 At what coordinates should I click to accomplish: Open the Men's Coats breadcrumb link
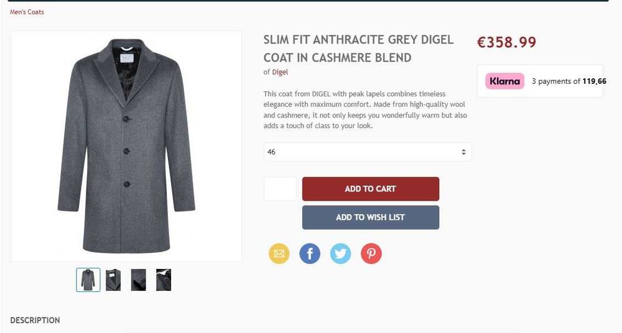(27, 12)
